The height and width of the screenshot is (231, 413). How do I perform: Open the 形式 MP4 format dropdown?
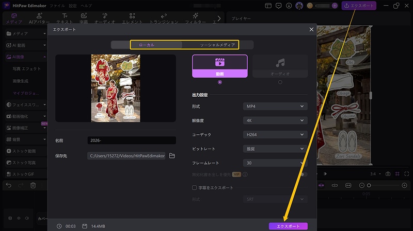[275, 106]
